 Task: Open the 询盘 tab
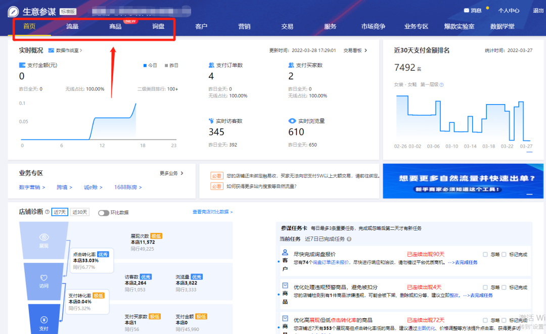point(158,26)
